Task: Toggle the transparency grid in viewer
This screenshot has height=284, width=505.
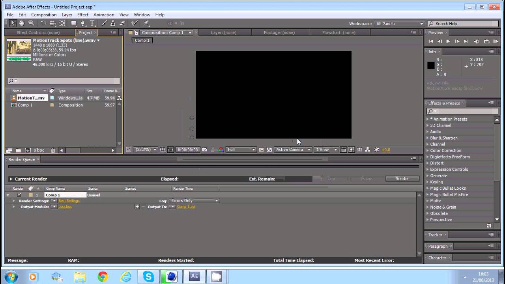Action: pyautogui.click(x=269, y=150)
